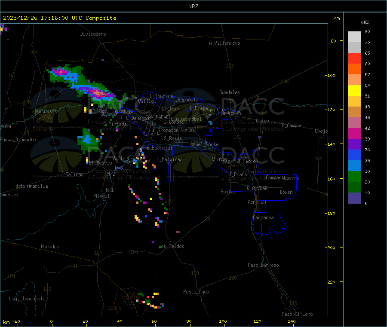Select the blue 35 dBZ color swatch

354,155
